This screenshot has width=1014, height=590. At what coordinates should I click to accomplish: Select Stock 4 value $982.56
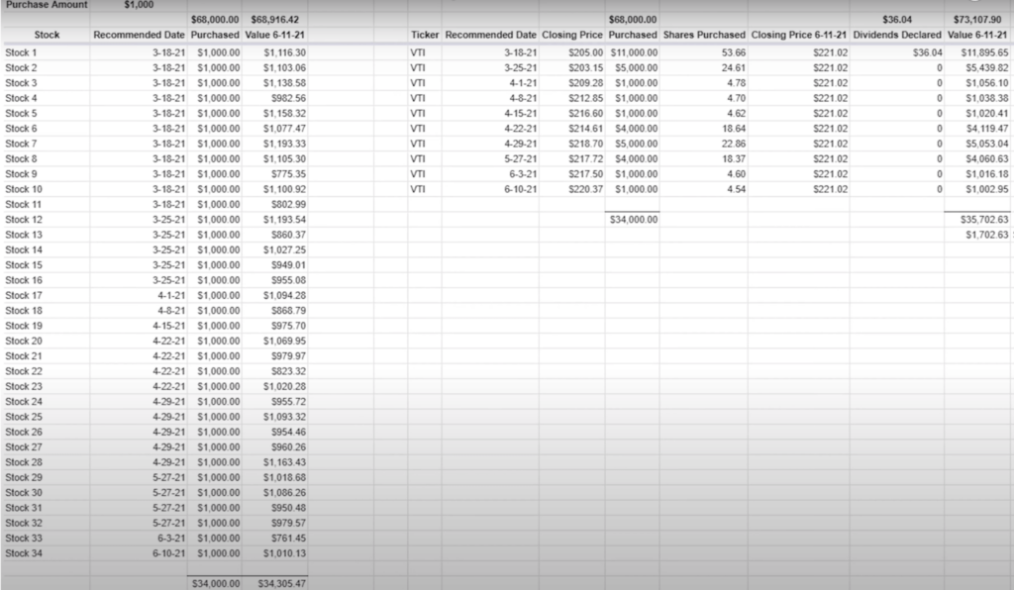[288, 98]
